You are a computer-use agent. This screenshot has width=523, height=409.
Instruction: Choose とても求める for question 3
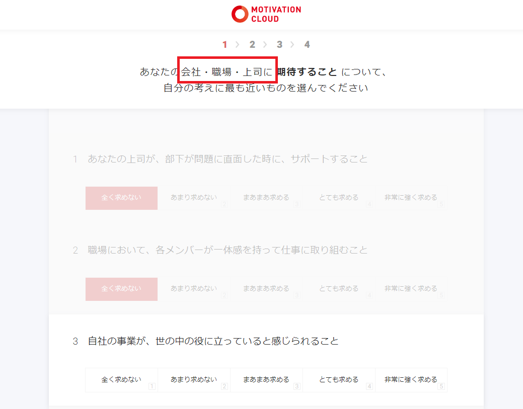(x=339, y=380)
